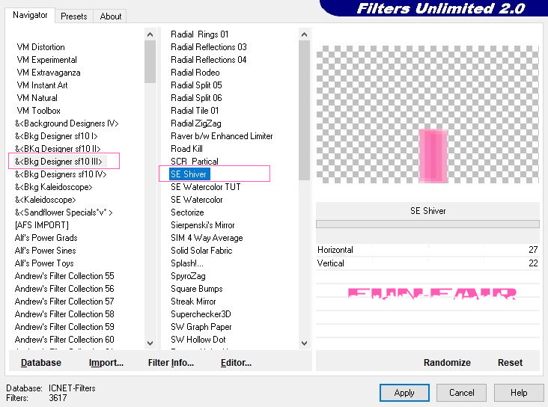Adjust the Vertical slider value
This screenshot has height=407, width=548.
point(427,263)
